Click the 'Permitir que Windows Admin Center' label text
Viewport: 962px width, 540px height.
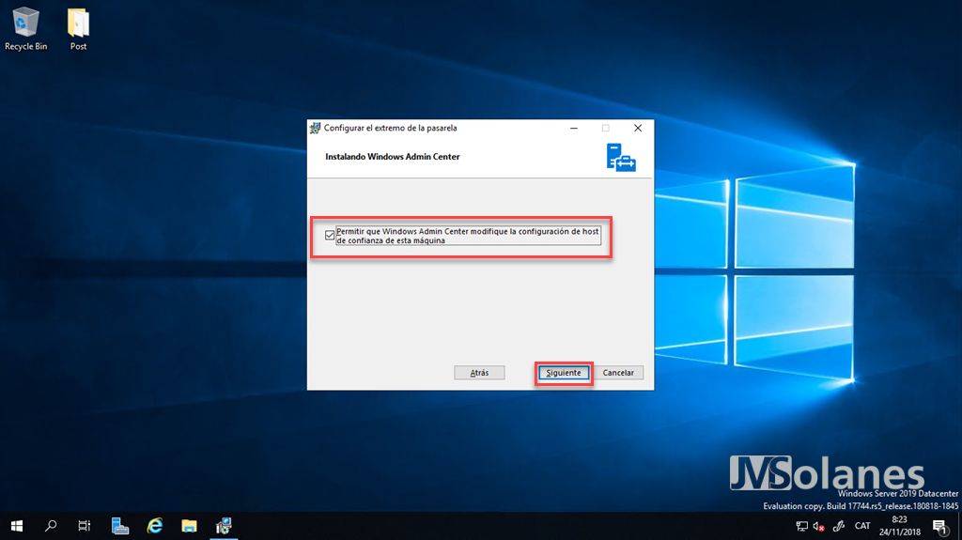pos(468,236)
